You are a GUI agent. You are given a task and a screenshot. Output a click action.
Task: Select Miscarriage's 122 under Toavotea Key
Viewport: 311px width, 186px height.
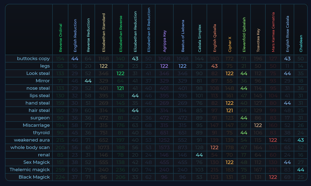pyautogui.click(x=258, y=125)
